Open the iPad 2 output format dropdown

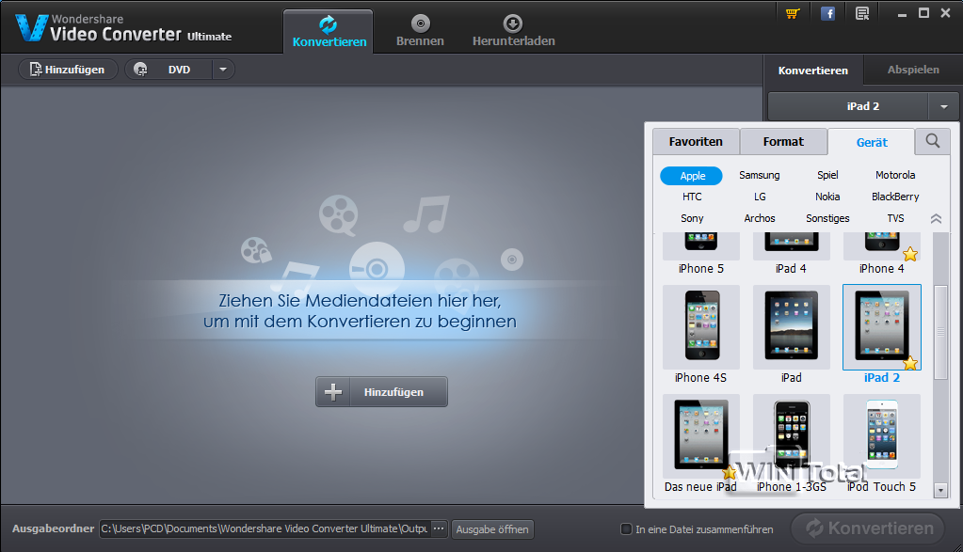pyautogui.click(x=943, y=106)
